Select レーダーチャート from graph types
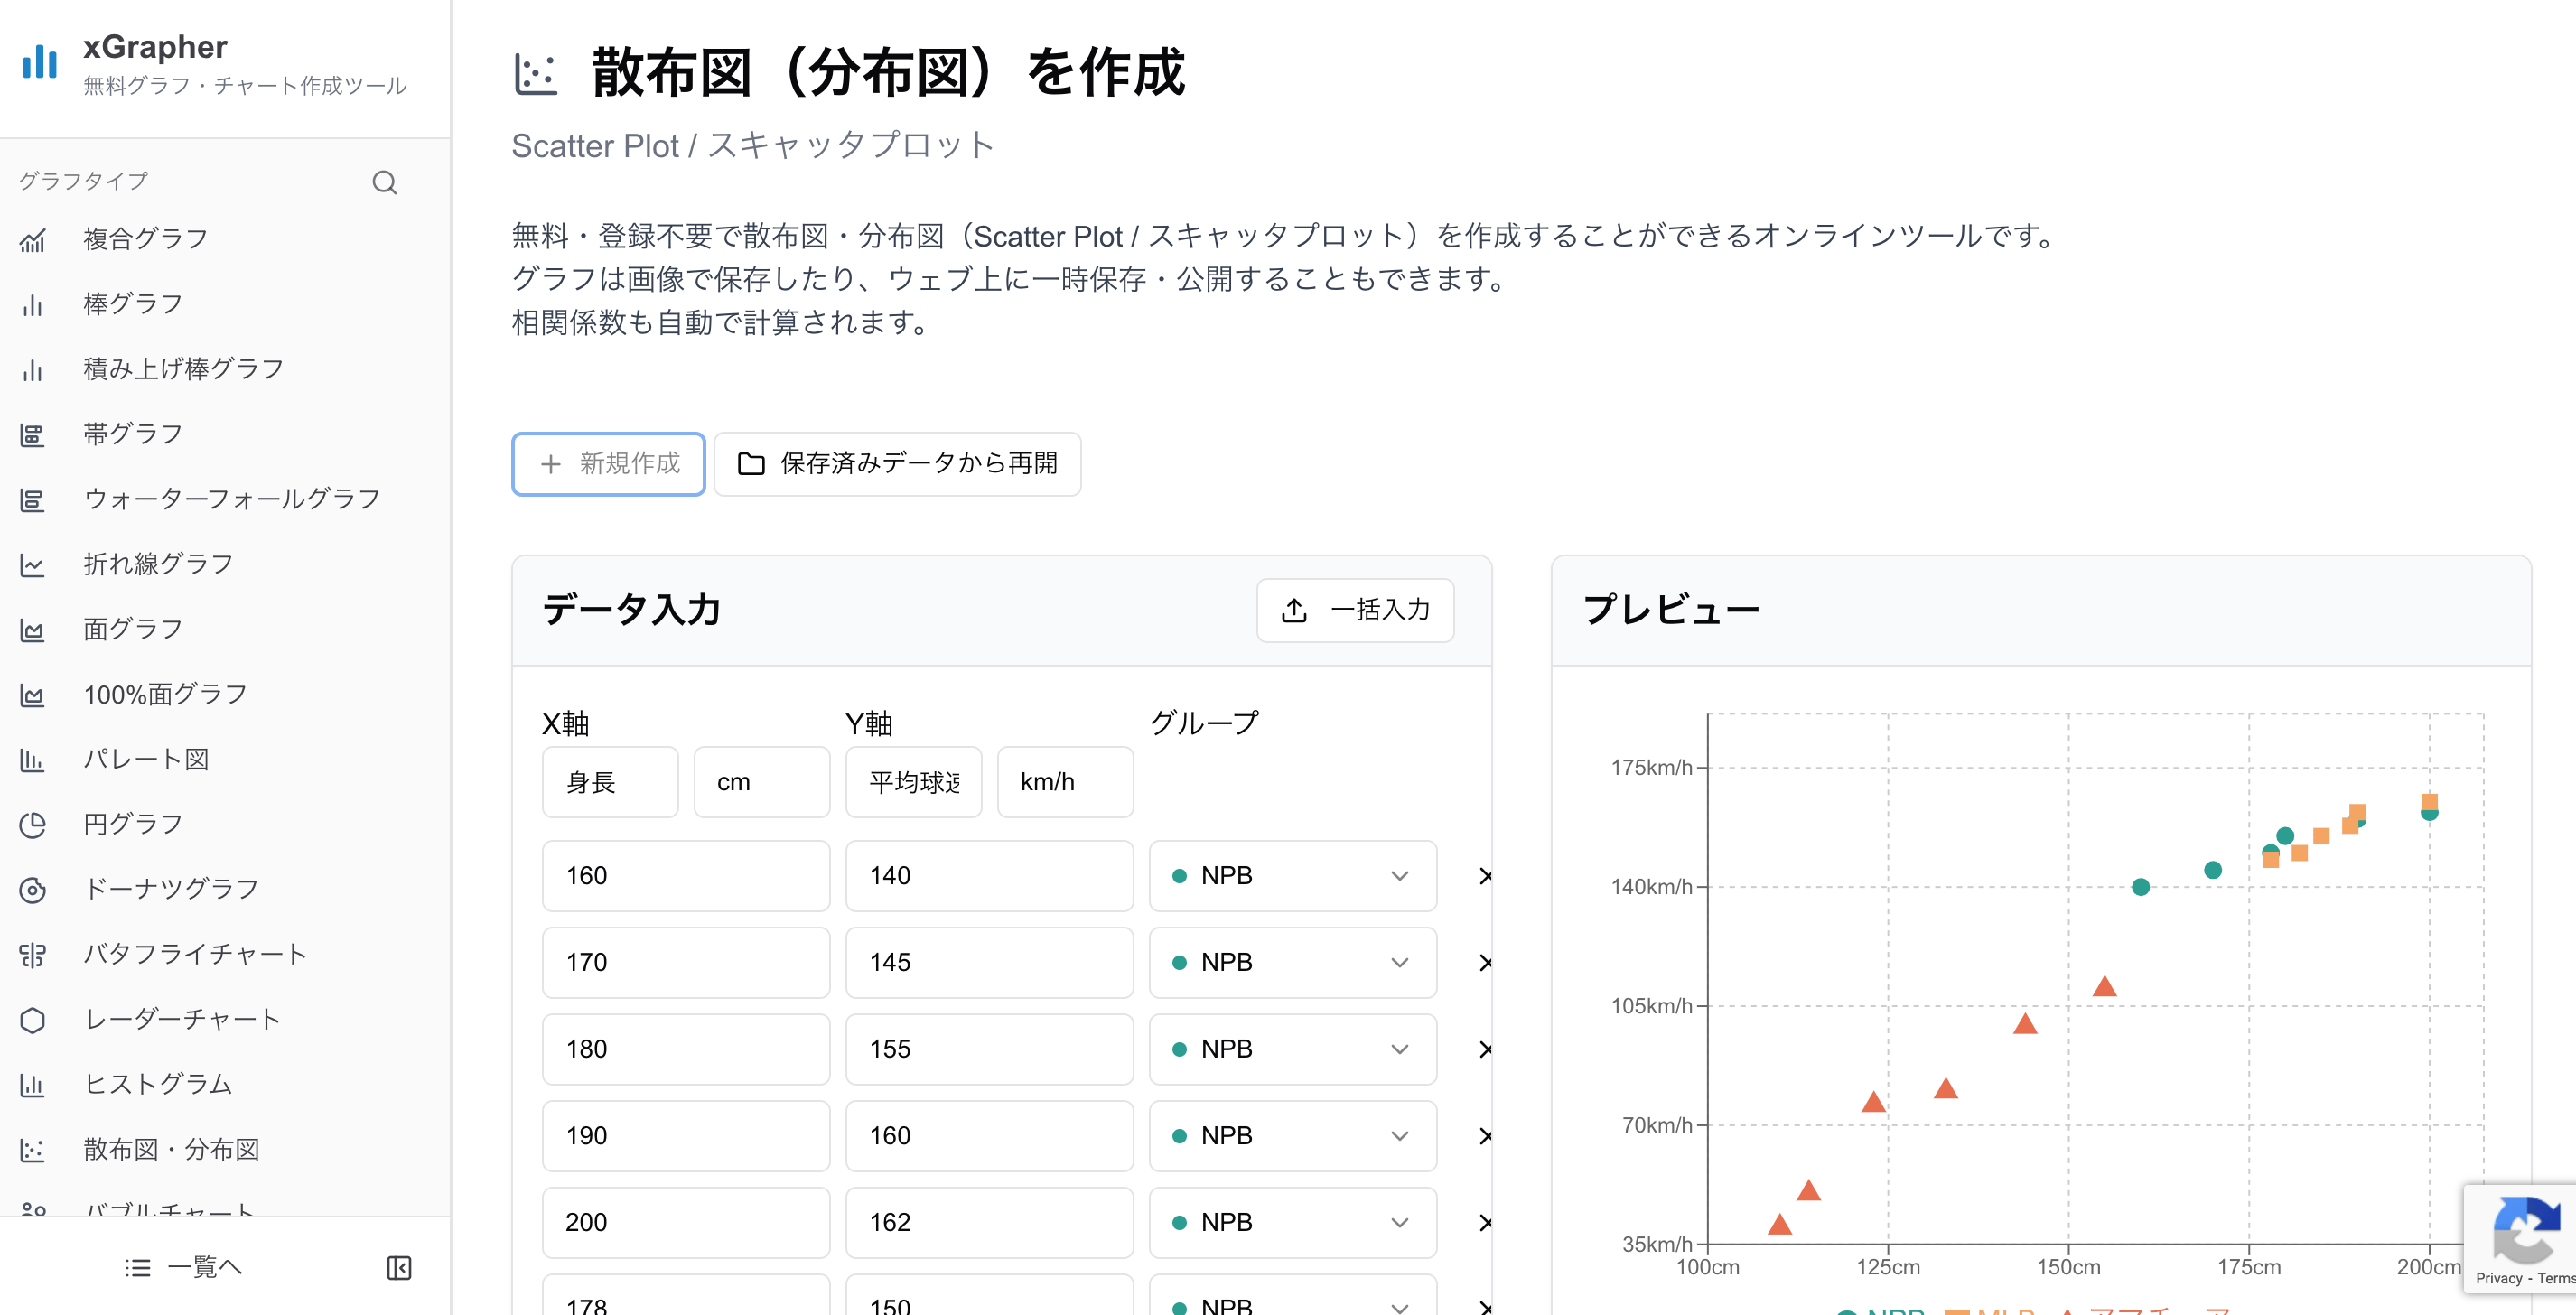 181,1019
